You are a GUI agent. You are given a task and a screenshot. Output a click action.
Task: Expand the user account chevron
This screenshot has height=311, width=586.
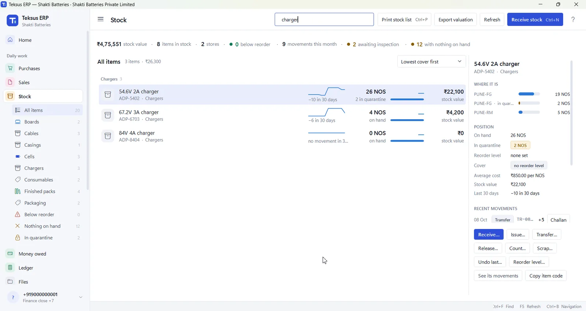[x=81, y=297]
